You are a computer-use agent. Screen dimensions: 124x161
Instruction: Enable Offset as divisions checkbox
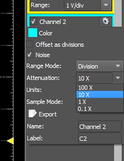pyautogui.click(x=30, y=44)
